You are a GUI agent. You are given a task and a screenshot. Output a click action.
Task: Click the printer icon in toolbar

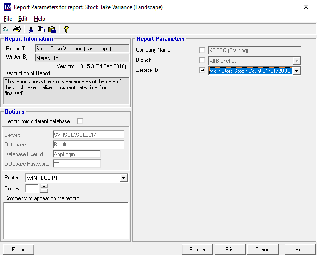[x=17, y=29]
